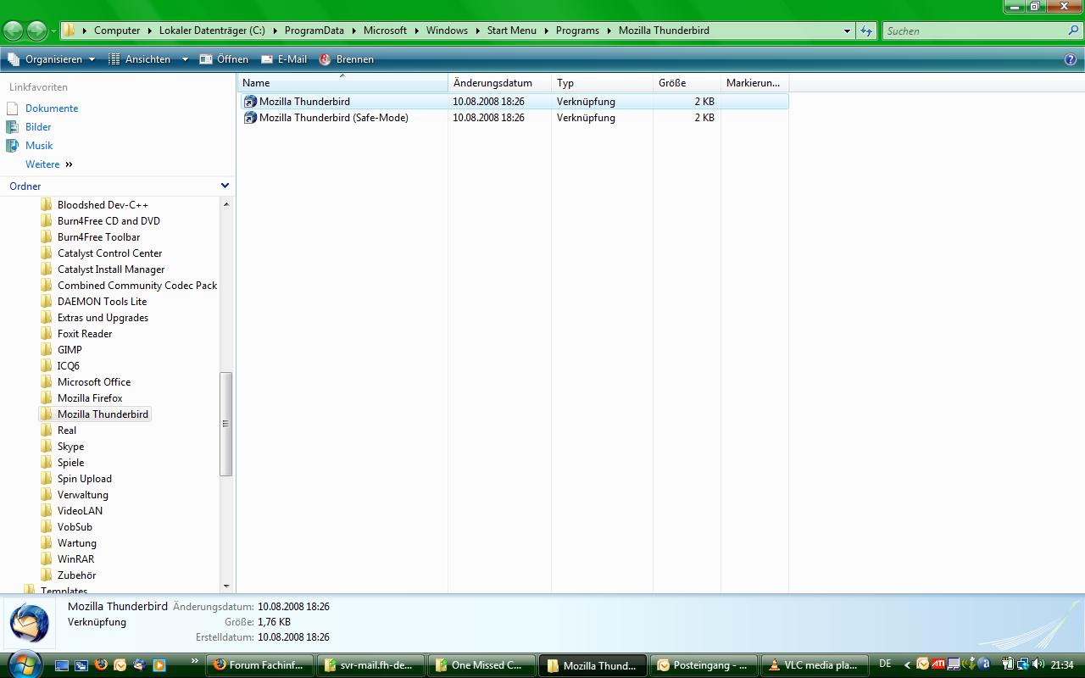Select VideoLAN folder in tree

coord(80,511)
